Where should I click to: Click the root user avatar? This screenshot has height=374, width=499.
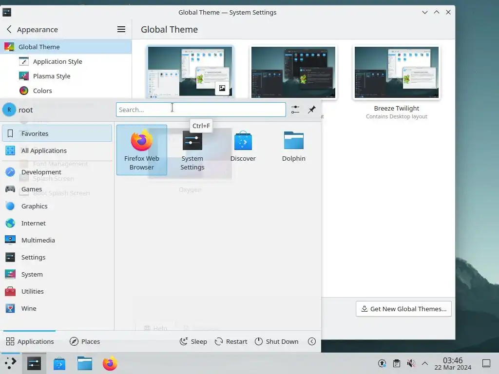(9, 110)
